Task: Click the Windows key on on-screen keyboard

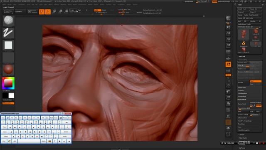Action: (9, 141)
